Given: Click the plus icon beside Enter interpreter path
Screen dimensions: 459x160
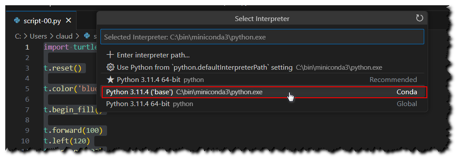Looking at the screenshot, I should [110, 55].
